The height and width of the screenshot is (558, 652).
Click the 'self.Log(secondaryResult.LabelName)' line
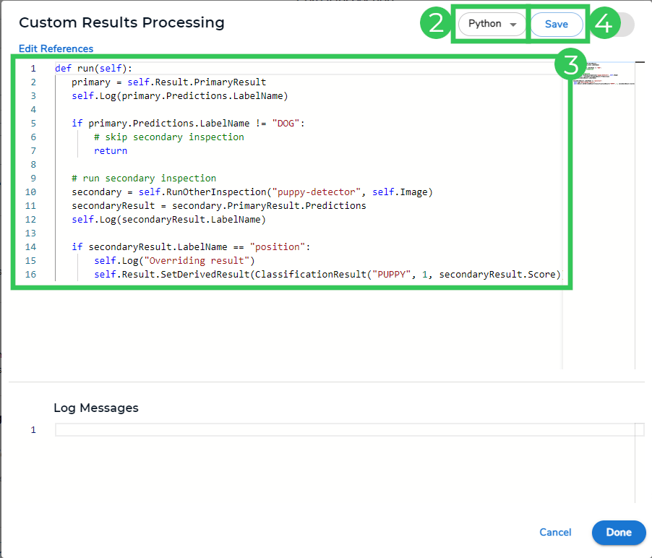point(168,219)
